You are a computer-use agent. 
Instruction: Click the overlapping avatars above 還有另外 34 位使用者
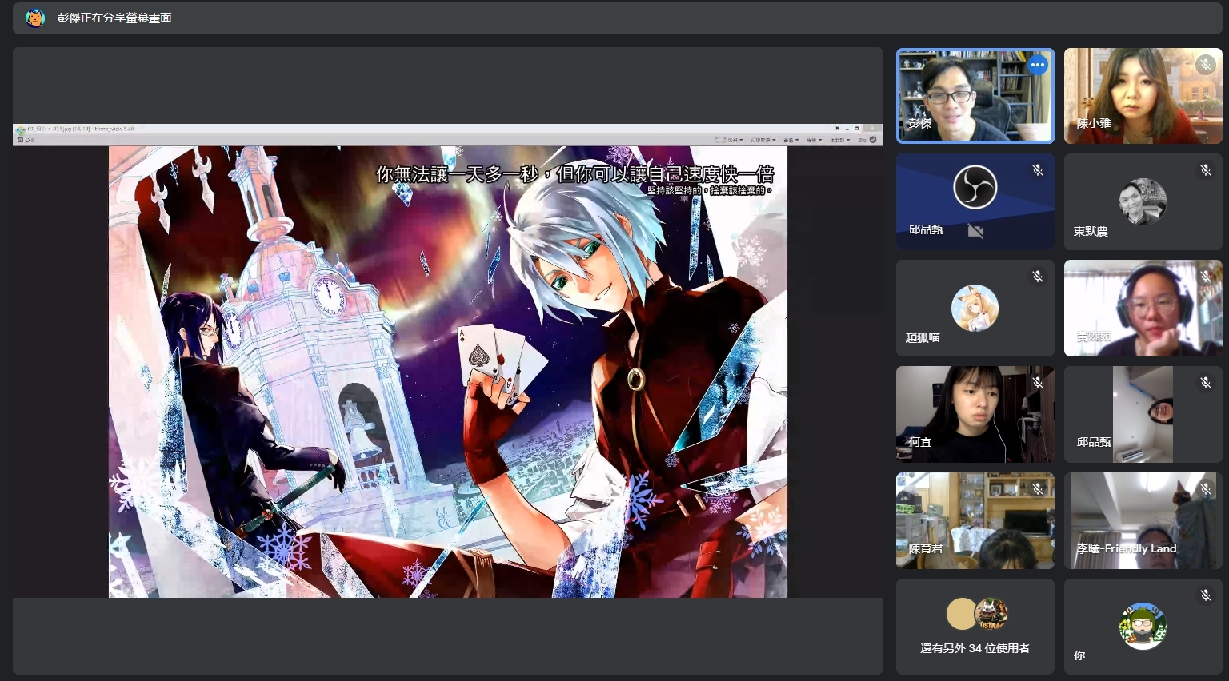[x=976, y=614]
